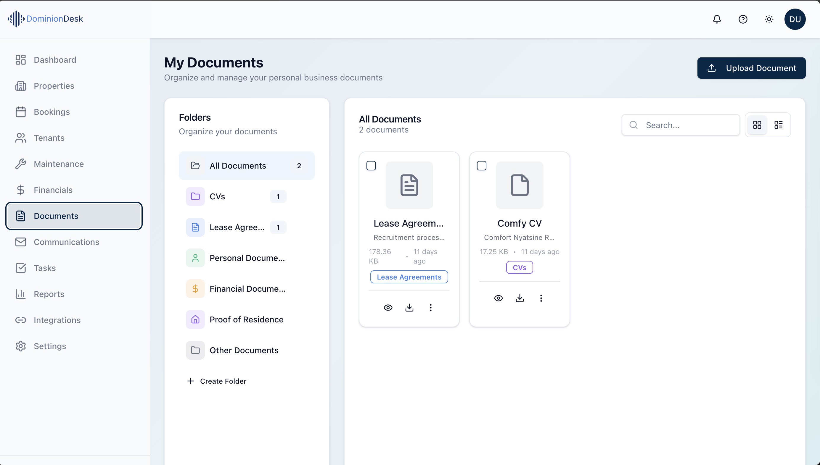Switch to list view layout icon
This screenshot has width=820, height=465.
pos(779,125)
